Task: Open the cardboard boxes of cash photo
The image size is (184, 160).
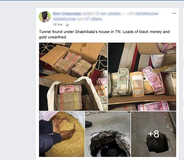Action: pyautogui.click(x=73, y=77)
